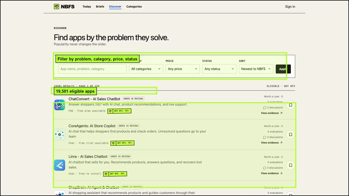Click Linra's 0 discussions text

(275, 168)
